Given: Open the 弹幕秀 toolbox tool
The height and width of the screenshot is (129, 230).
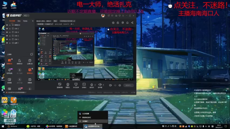Looking at the screenshot, I should pyautogui.click(x=30, y=81).
